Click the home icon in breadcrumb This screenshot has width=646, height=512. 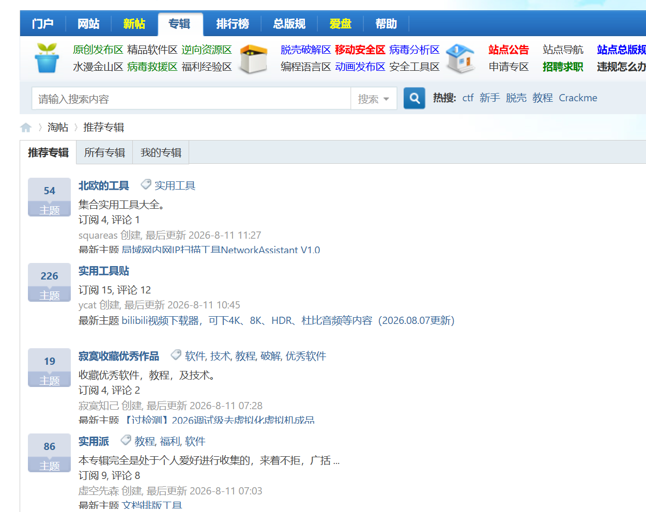(26, 127)
